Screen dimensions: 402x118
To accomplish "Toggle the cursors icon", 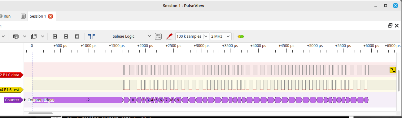I will click(x=91, y=36).
